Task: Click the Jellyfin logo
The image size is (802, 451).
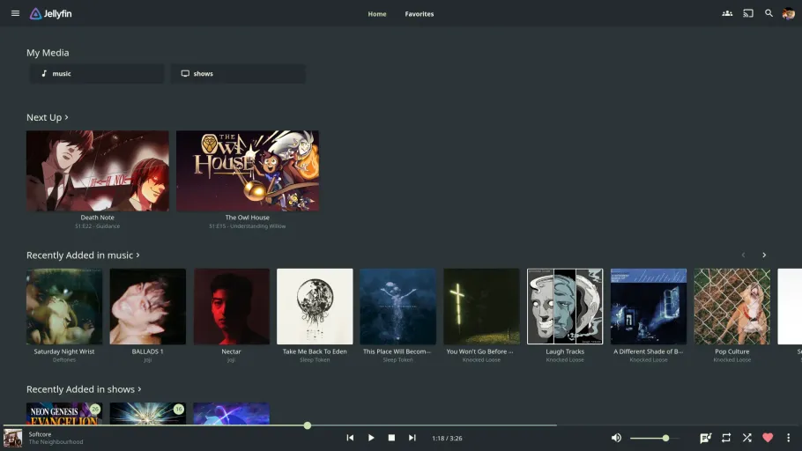Action: click(50, 14)
